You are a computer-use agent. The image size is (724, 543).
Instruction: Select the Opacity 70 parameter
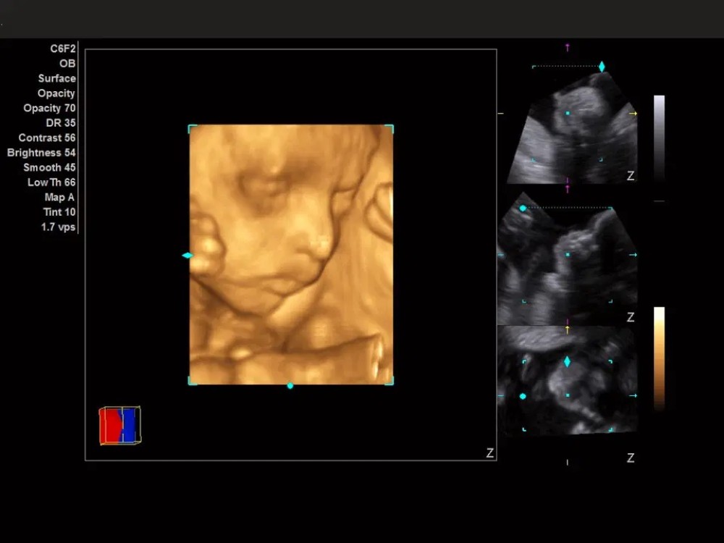tap(49, 108)
